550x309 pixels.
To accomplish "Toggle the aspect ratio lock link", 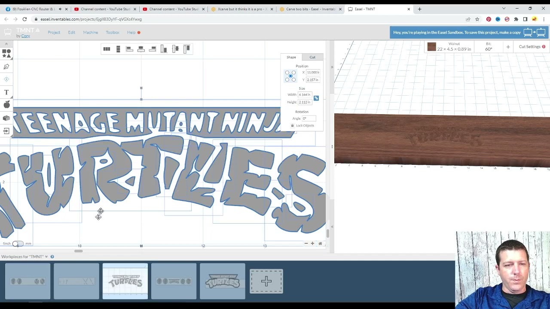I will coord(316,98).
